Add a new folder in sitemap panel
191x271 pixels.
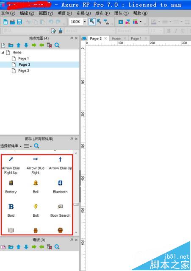[11, 45]
